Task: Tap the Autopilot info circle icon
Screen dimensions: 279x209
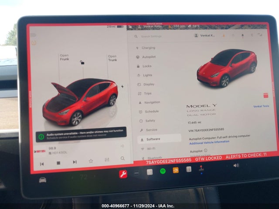Action: pos(206,151)
